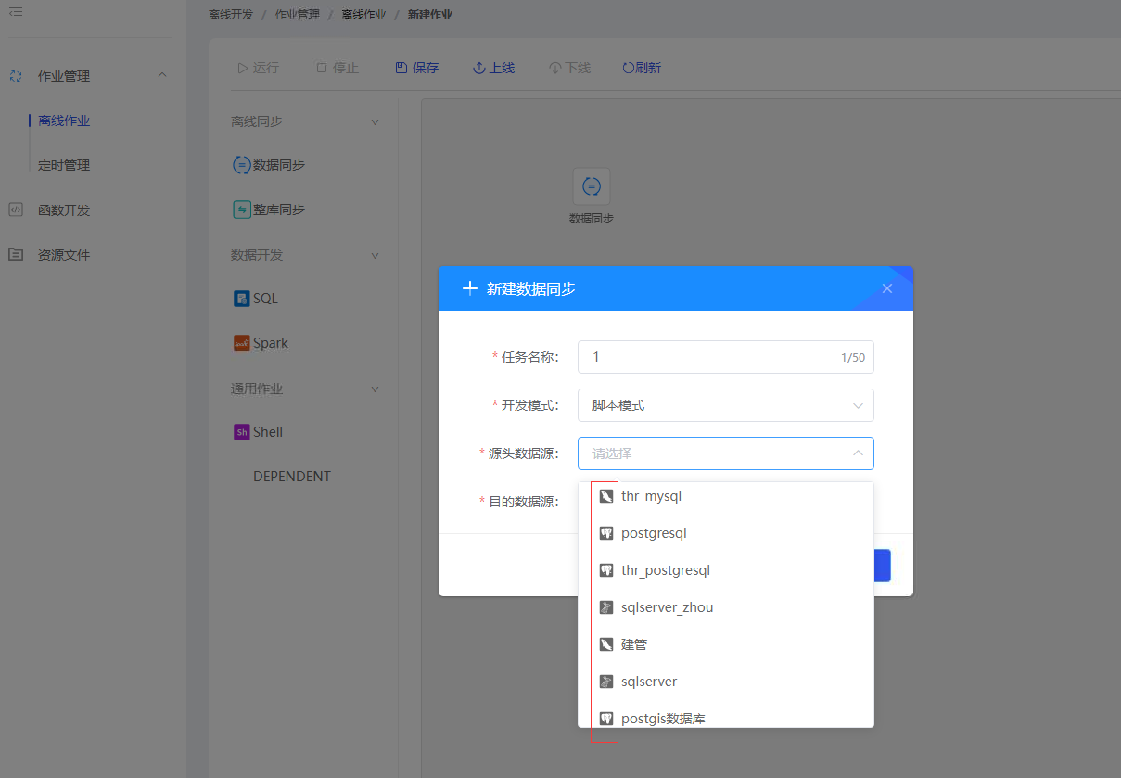Viewport: 1121px width, 778px height.
Task: Click the 函数开发 sidebar icon
Action: [16, 210]
